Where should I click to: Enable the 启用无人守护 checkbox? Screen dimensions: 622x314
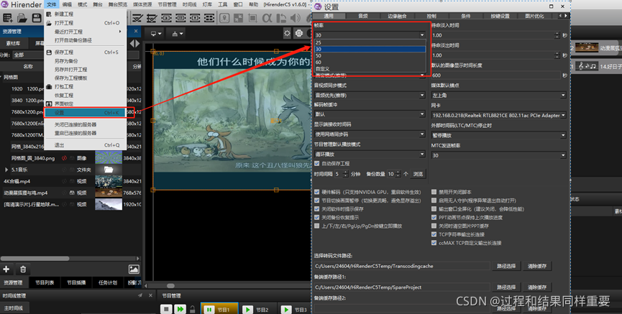(x=434, y=200)
